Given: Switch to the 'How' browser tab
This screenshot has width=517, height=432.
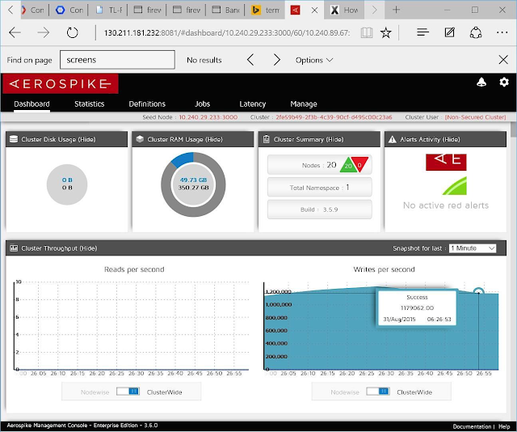Looking at the screenshot, I should coord(345,10).
